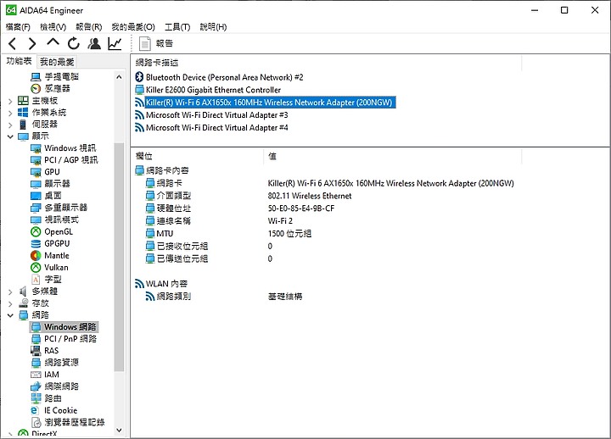Viewport: 611px width, 439px height.
Task: Open the 工具(T) menu
Action: pos(177,27)
